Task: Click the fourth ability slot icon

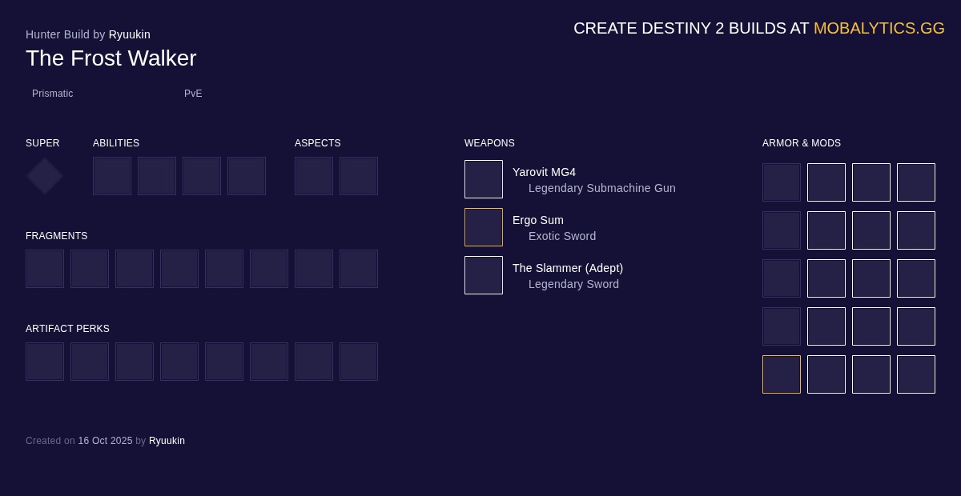Action: tap(247, 176)
